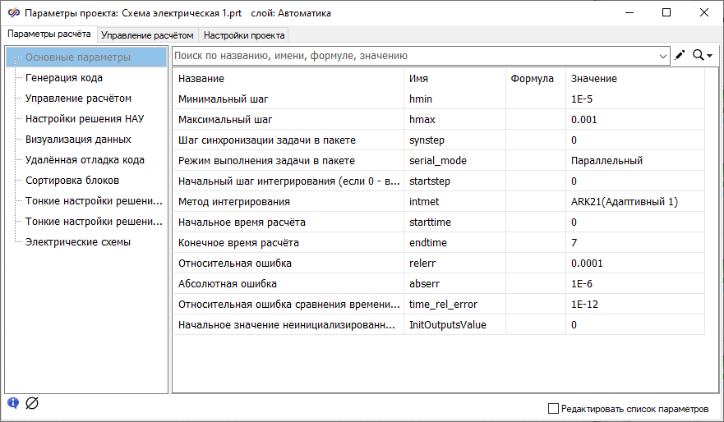This screenshot has height=422, width=724.
Task: Expand the search field history dropdown arrow
Action: coord(663,56)
